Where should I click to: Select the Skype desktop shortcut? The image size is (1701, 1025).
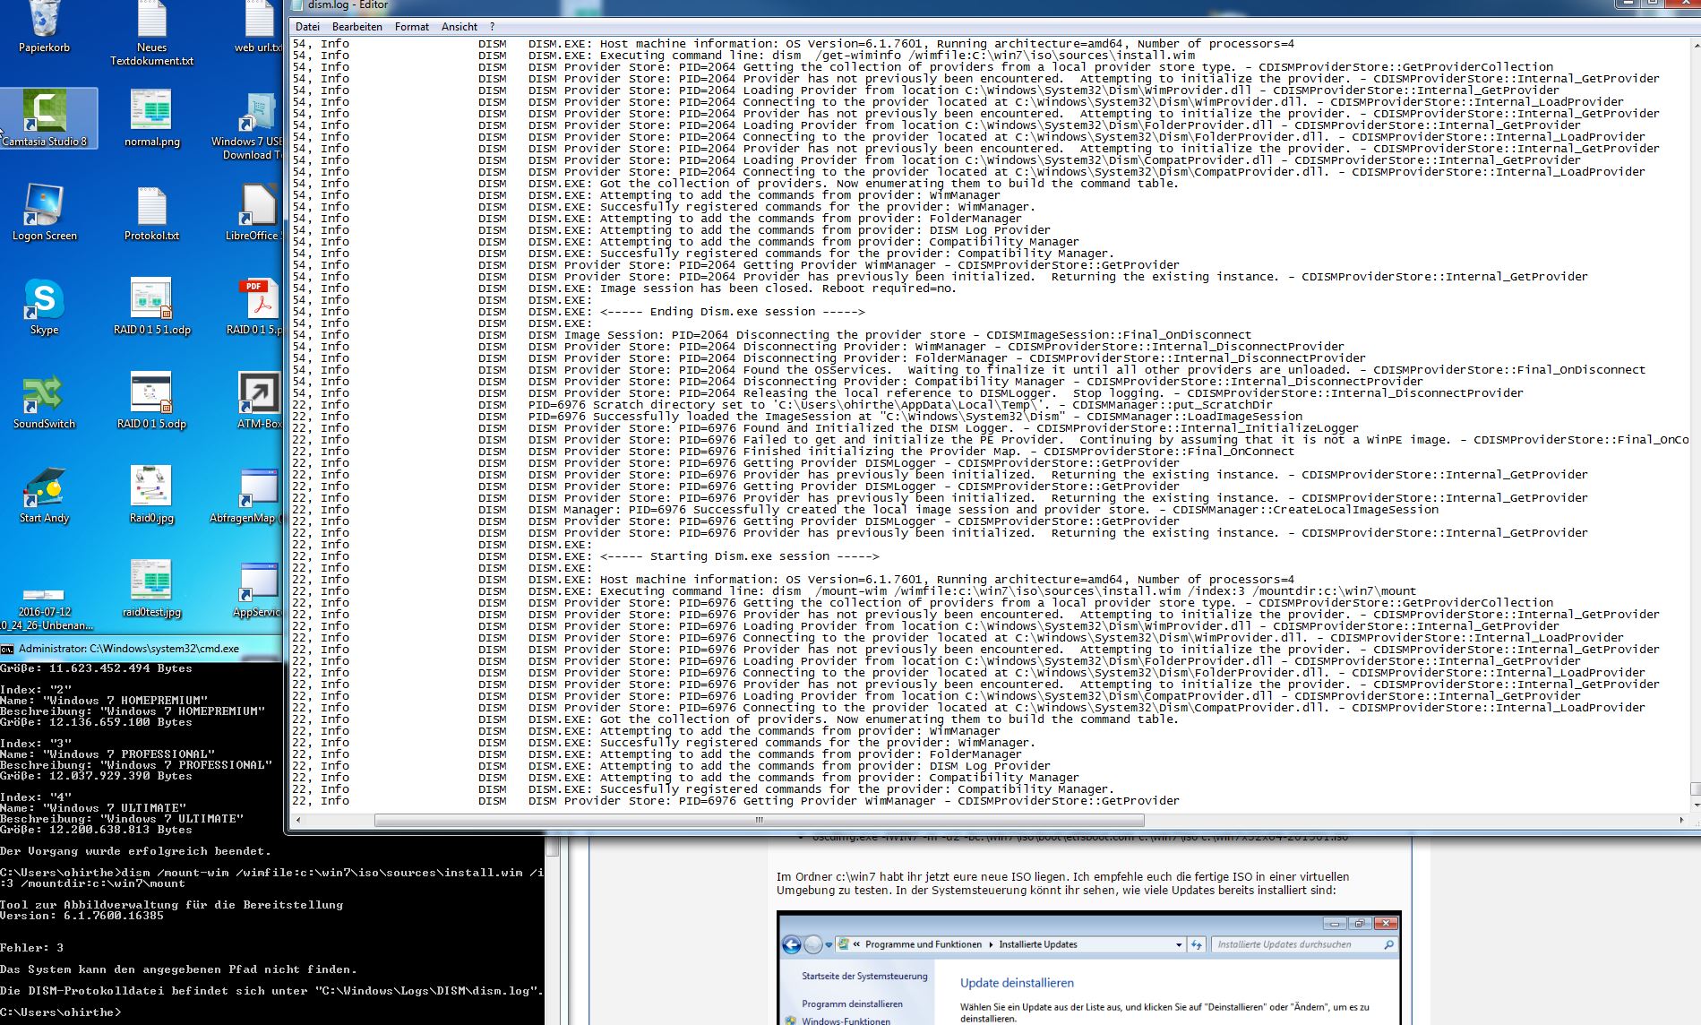44,307
